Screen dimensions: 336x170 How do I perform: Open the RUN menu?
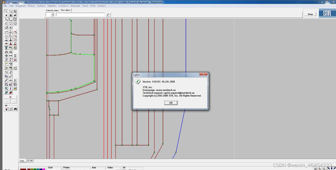(x=93, y=6)
